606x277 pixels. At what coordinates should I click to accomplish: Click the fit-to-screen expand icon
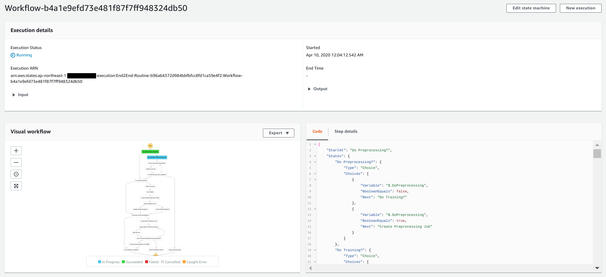[x=16, y=186]
